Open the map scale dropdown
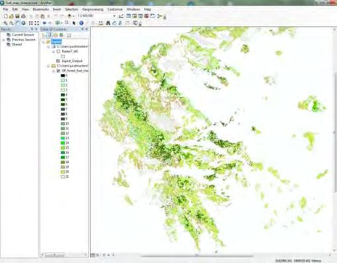337x263 pixels. (114, 16)
